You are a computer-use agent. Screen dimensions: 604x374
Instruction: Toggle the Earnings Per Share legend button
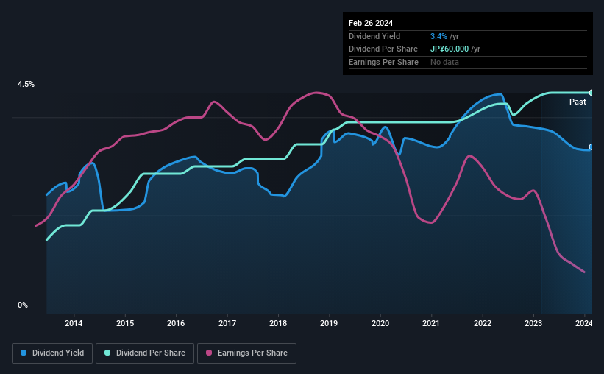[x=246, y=353]
